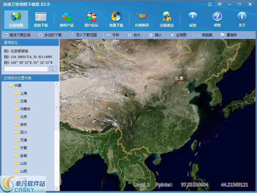The height and width of the screenshot is (193, 257).
Task: Maximize the application window
Action: point(239,4)
